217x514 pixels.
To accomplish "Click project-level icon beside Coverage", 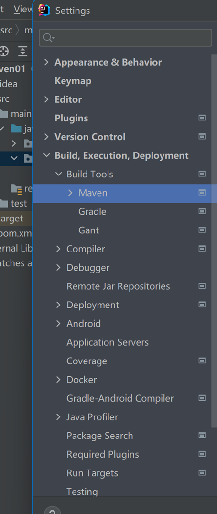I will tap(202, 361).
